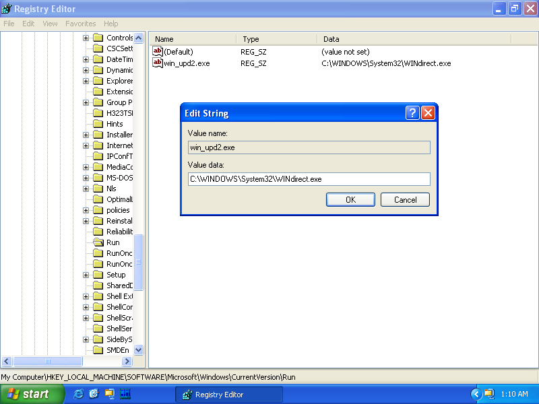
Task: Click the H323TSI folder icon
Action: click(98, 113)
